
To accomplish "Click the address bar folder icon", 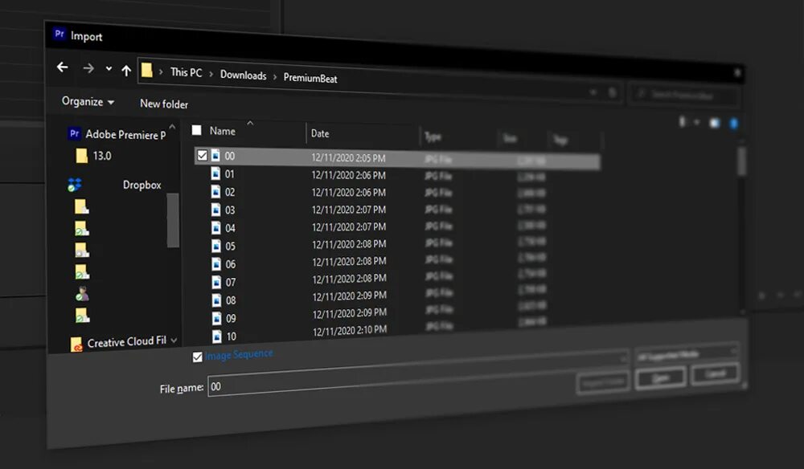I will click(146, 70).
